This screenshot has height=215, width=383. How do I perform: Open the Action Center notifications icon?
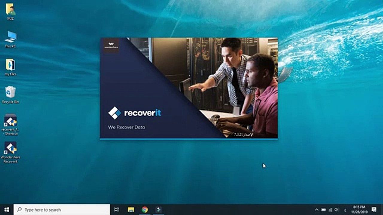click(374, 210)
